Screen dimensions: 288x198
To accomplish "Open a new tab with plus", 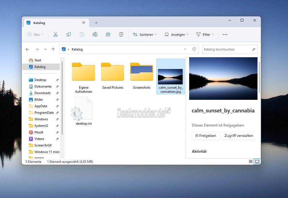I will pos(96,23).
